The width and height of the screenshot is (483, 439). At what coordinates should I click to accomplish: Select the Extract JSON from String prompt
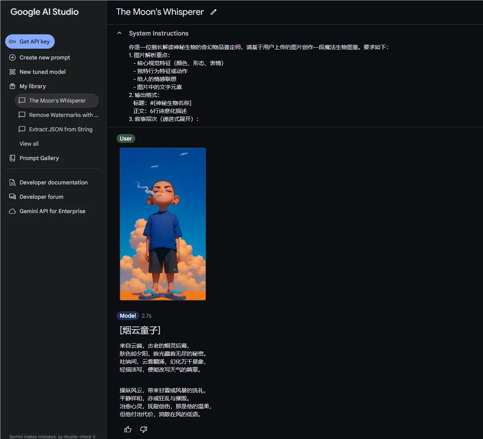[60, 129]
